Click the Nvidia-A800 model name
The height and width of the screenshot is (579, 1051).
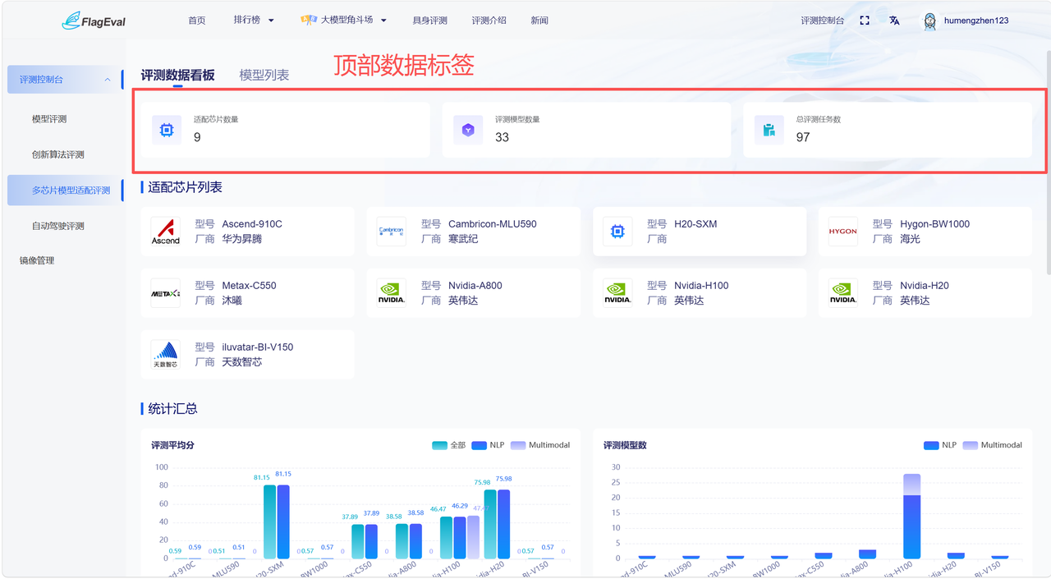(x=475, y=286)
